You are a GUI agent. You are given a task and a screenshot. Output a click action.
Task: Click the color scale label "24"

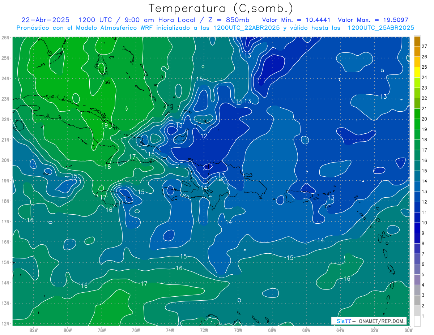[x=424, y=77]
